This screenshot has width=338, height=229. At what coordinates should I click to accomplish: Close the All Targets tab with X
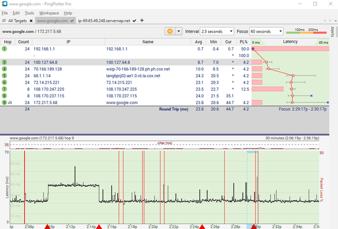(x=31, y=21)
